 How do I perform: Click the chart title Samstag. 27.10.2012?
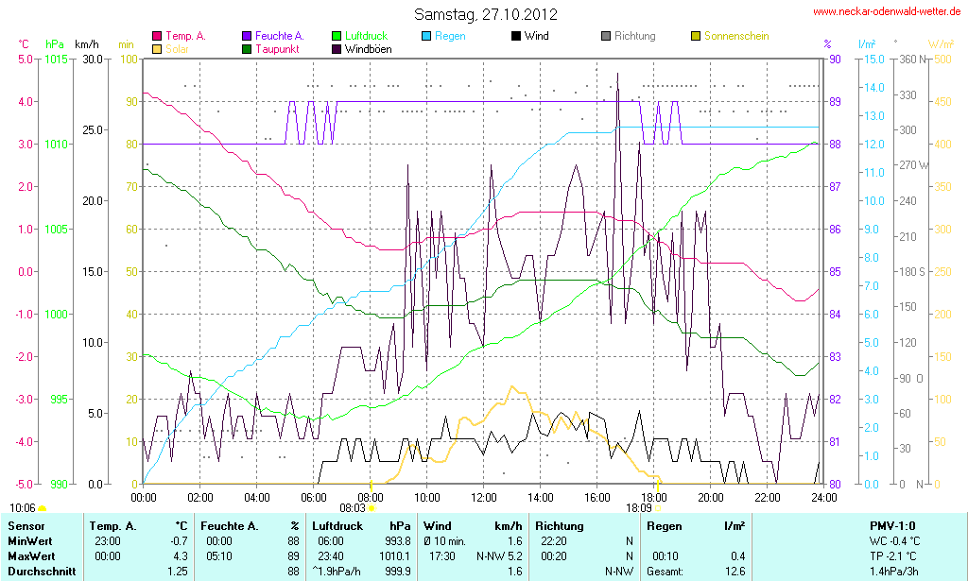coord(486,15)
